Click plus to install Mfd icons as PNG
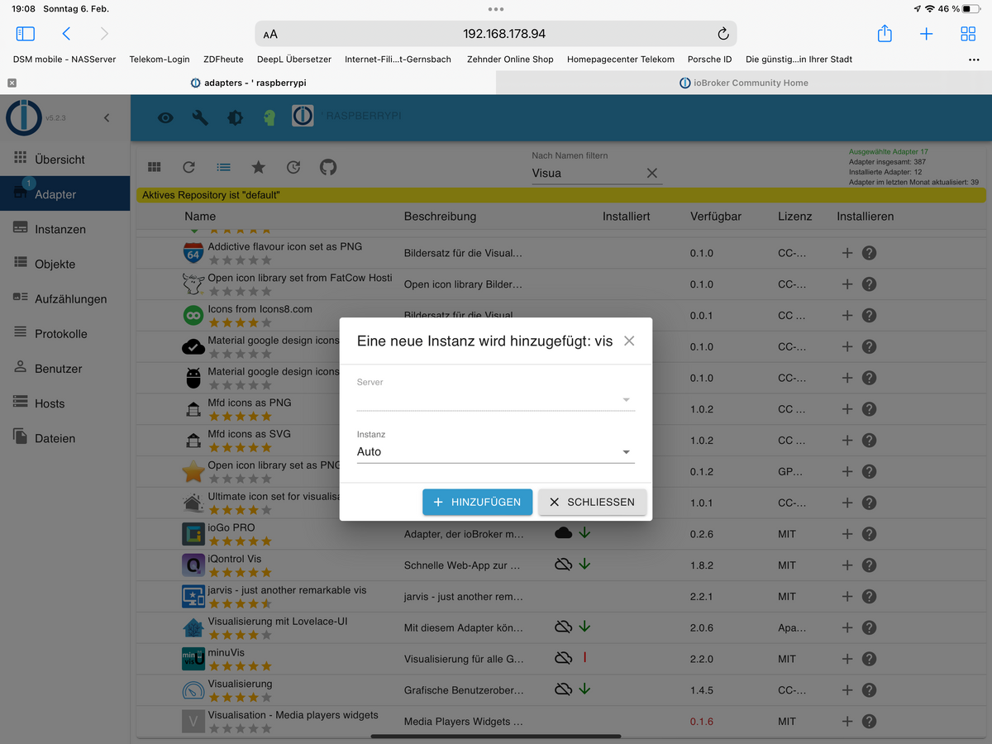992x744 pixels. 847,409
